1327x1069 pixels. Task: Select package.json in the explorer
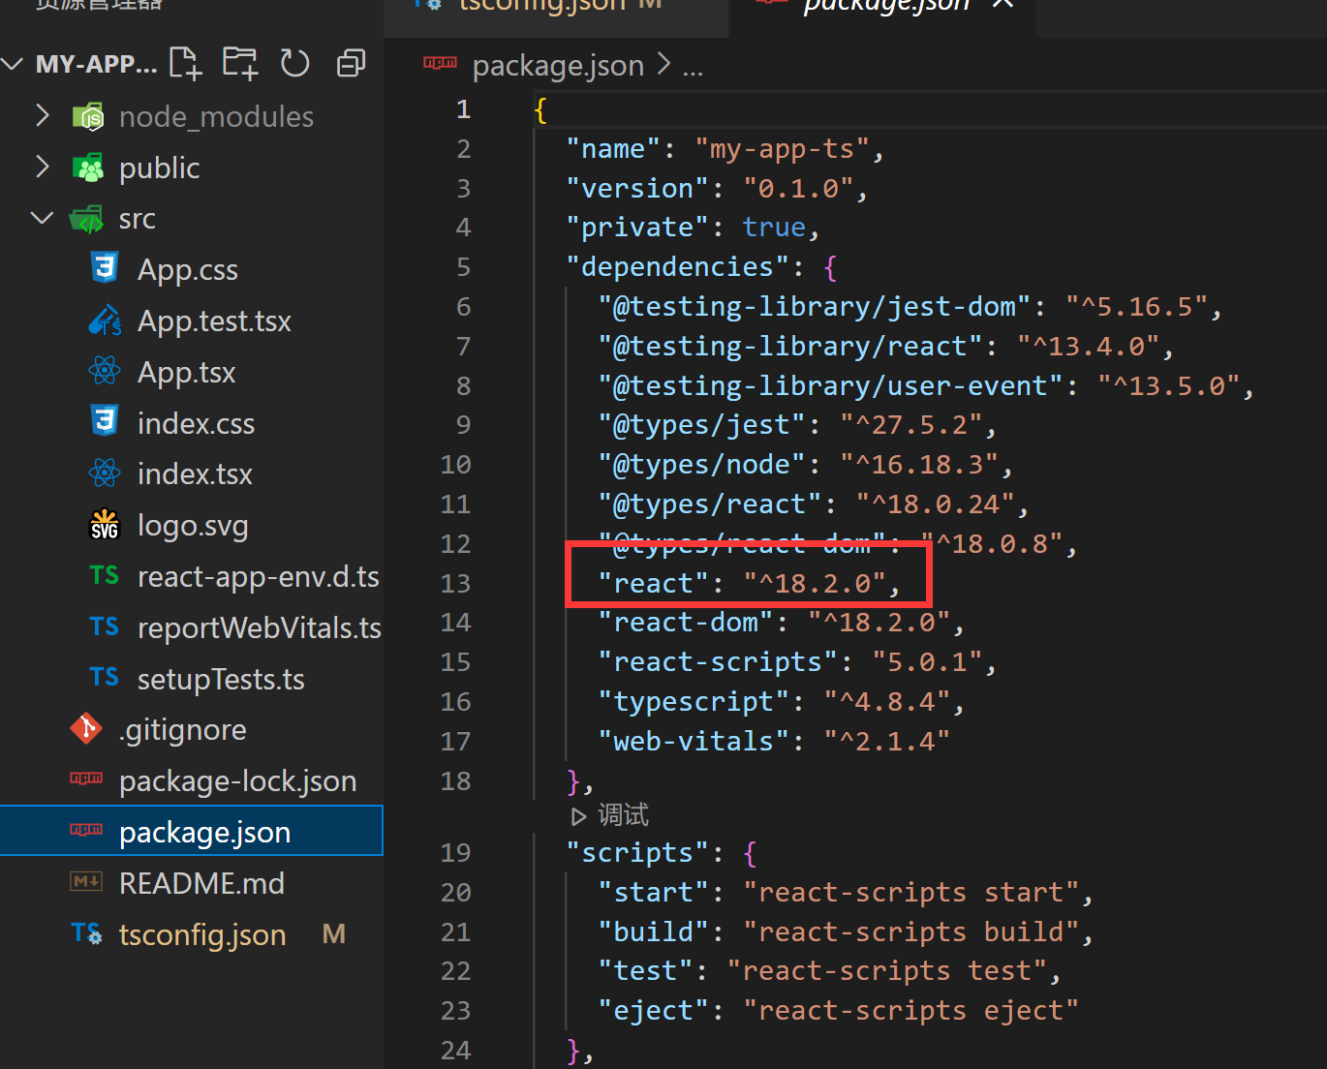(192, 832)
